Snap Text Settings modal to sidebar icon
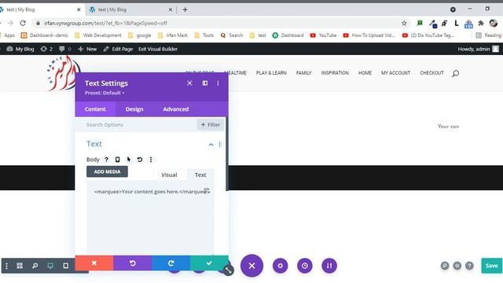 pyautogui.click(x=205, y=83)
